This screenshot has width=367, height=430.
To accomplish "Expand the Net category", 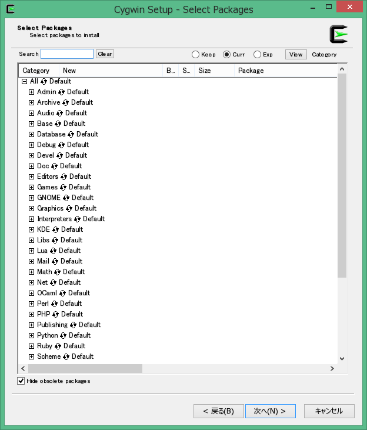I will click(32, 283).
